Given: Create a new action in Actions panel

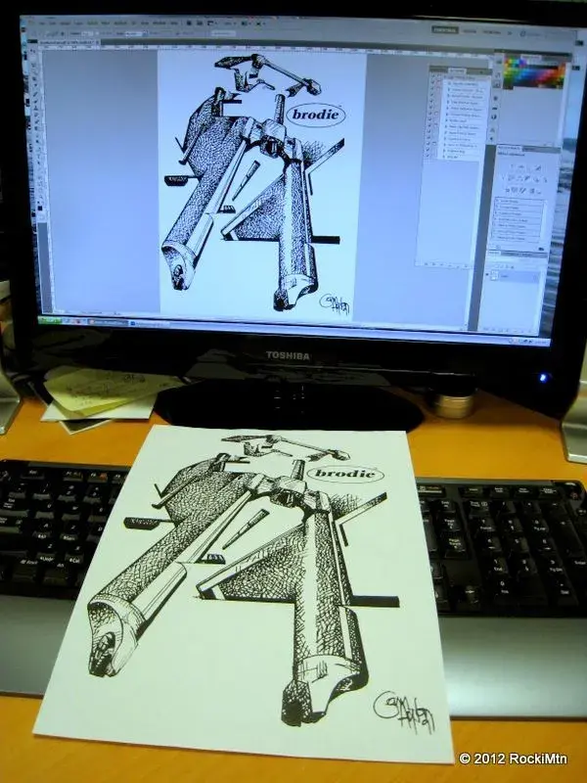Looking at the screenshot, I should pyautogui.click(x=458, y=264).
